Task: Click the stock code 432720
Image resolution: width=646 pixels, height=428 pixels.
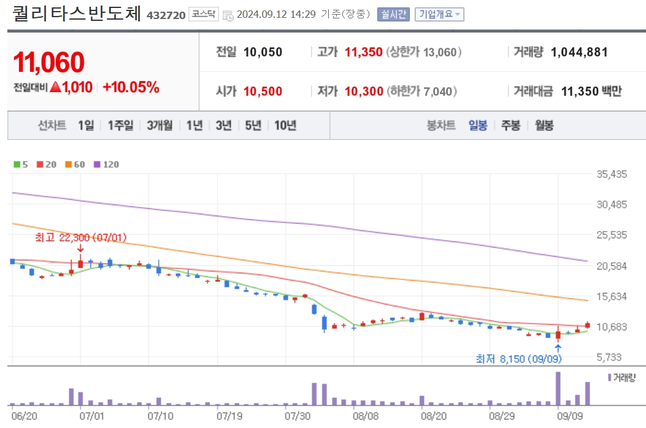Action: point(166,16)
